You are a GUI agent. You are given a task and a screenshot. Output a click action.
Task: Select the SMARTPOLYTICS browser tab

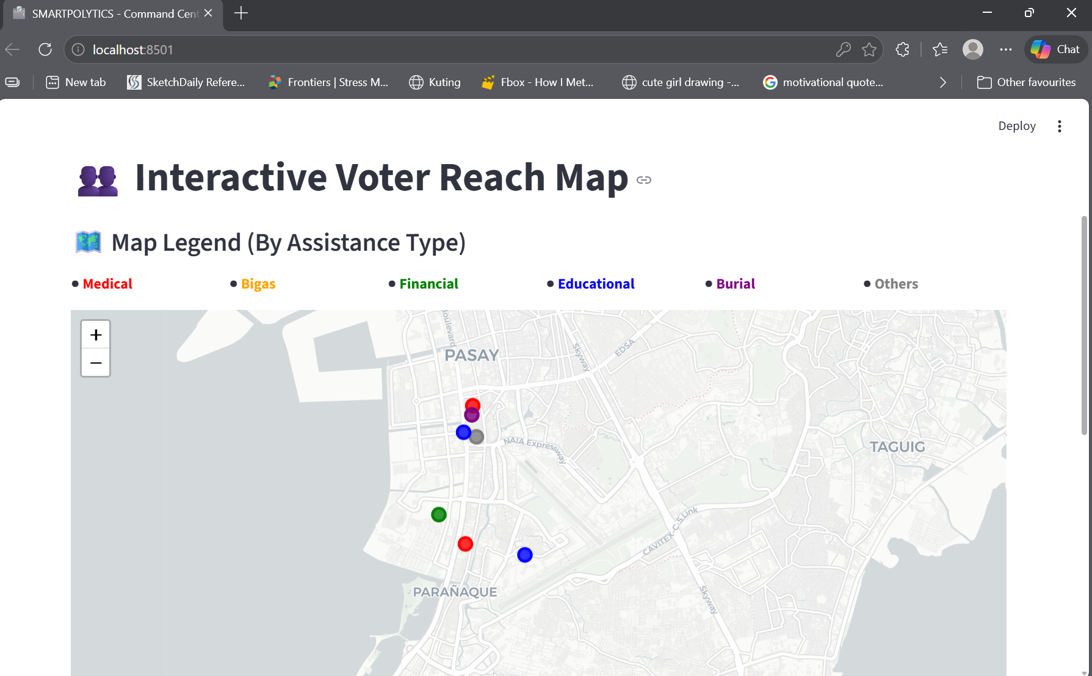(110, 13)
